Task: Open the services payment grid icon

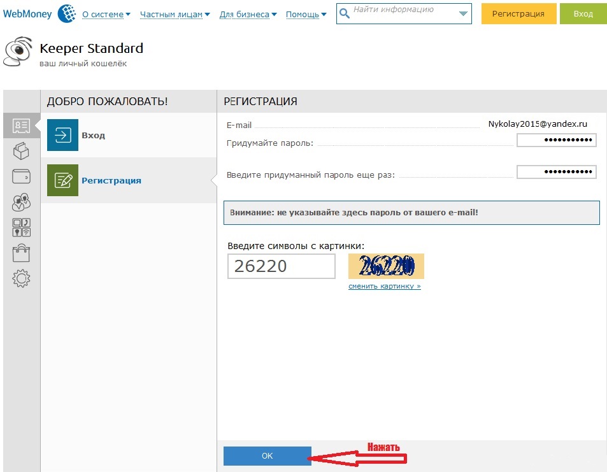Action: [22, 227]
